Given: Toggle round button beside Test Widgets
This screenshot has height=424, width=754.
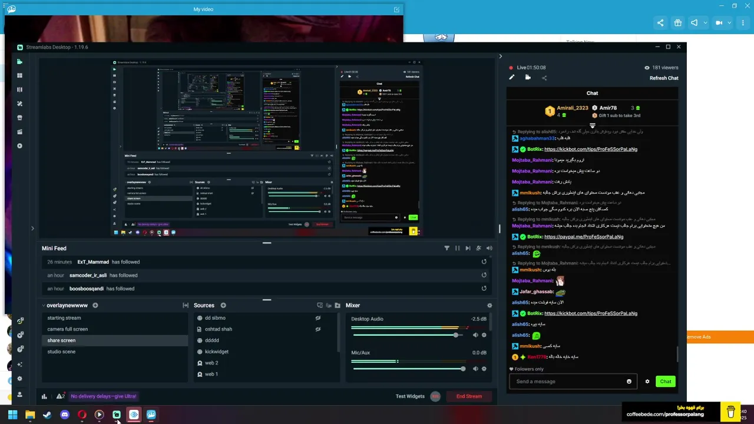Looking at the screenshot, I should 435,396.
